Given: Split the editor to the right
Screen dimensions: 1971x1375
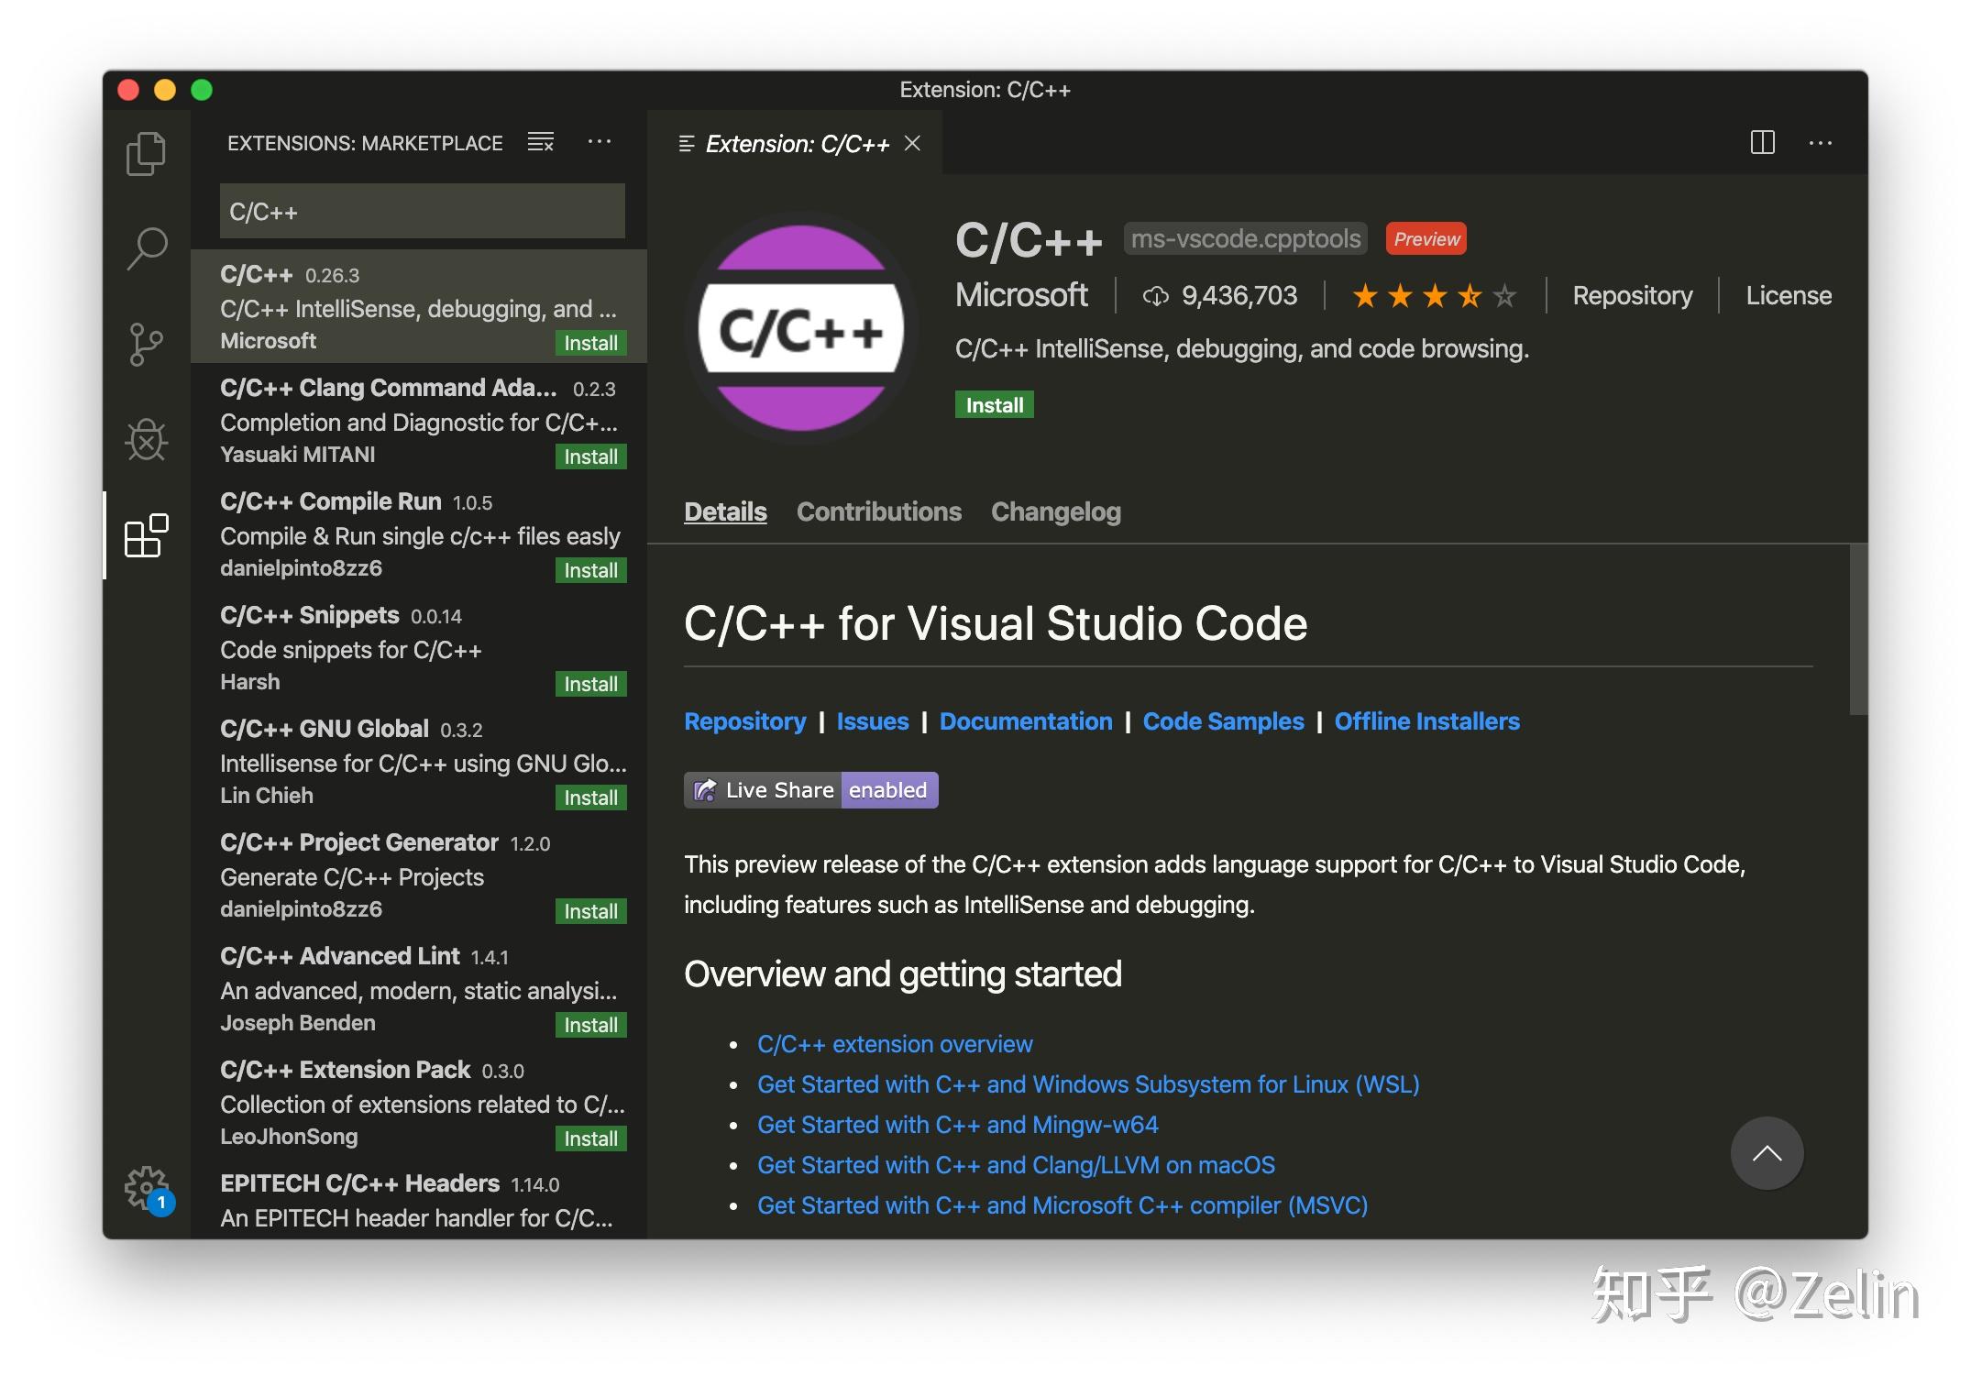Looking at the screenshot, I should 1762,142.
